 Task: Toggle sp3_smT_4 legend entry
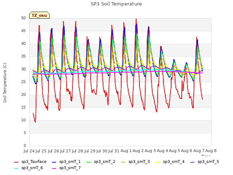(x=170, y=162)
